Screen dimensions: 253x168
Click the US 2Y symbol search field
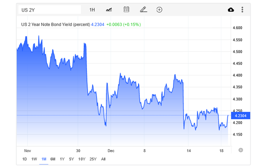(49, 10)
